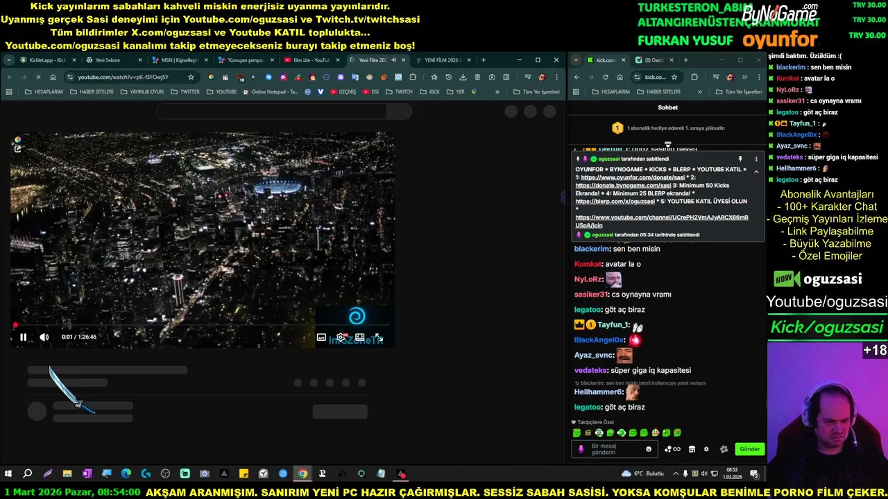This screenshot has width=888, height=499.
Task: Open the HESAPLARIM bookmark folder in left browser
Action: tap(44, 91)
